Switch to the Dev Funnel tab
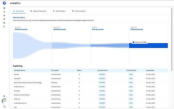This screenshot has width=174, height=109. click(x=19, y=11)
